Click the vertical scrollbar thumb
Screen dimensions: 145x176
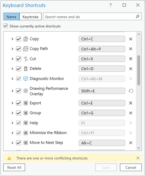coord(139,70)
